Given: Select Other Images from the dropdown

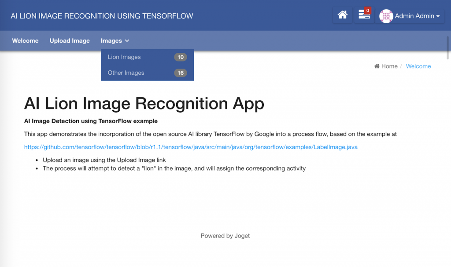Looking at the screenshot, I should [147, 73].
